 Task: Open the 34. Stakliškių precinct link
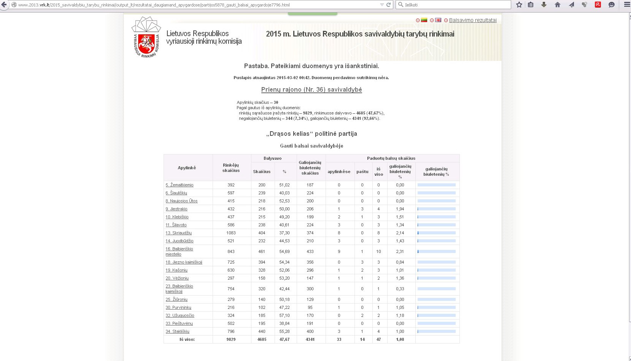(x=177, y=331)
